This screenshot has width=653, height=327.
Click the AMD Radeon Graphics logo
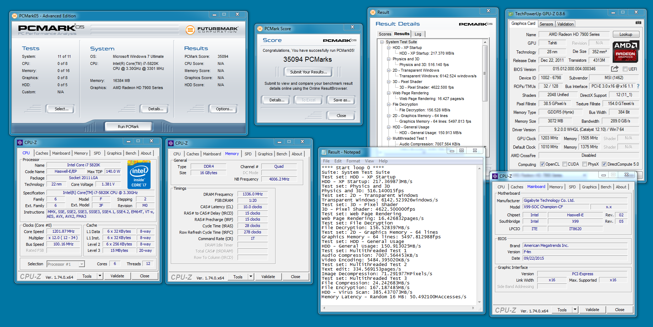pyautogui.click(x=626, y=51)
